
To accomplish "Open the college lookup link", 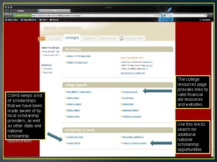I will click(73, 110).
